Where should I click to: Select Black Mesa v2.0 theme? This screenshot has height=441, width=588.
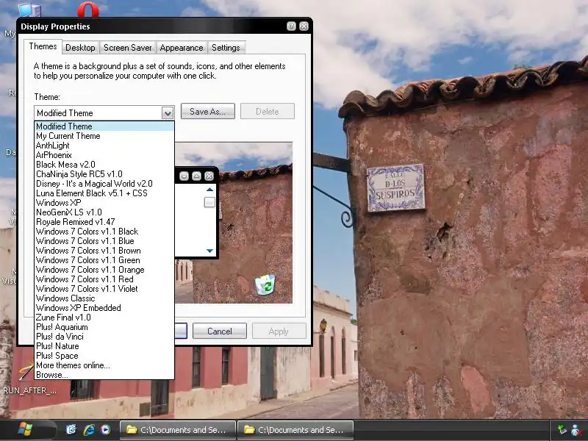click(x=104, y=165)
